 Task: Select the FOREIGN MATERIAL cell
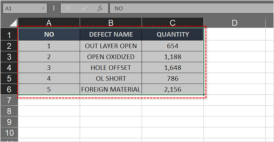click(111, 89)
